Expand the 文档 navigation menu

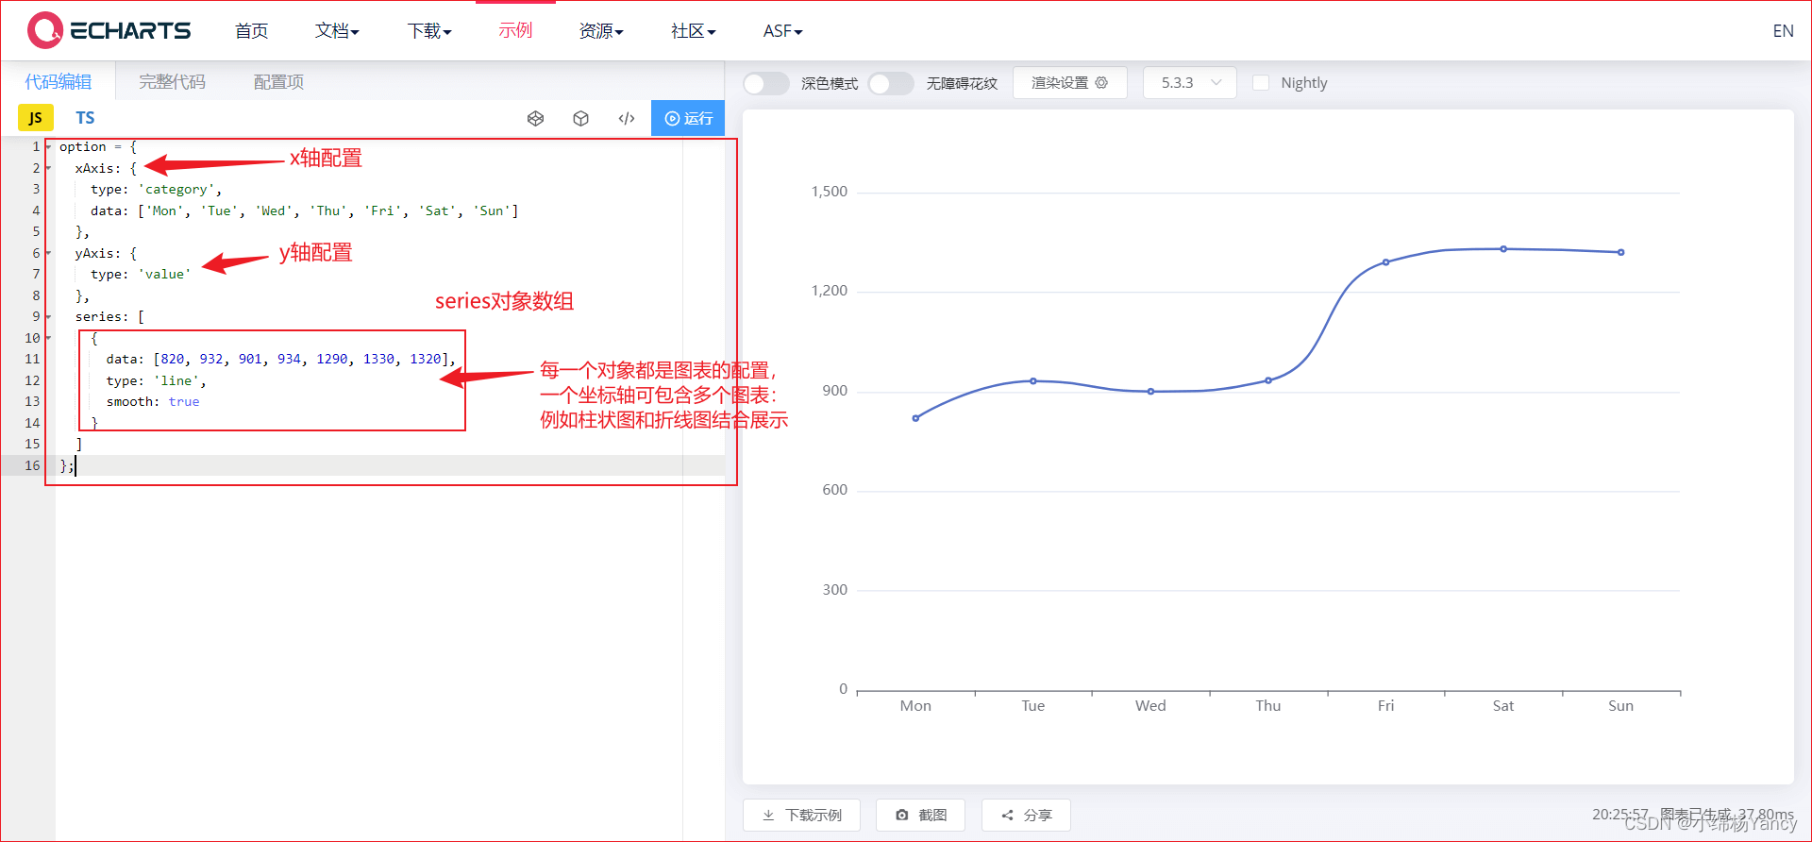(337, 31)
